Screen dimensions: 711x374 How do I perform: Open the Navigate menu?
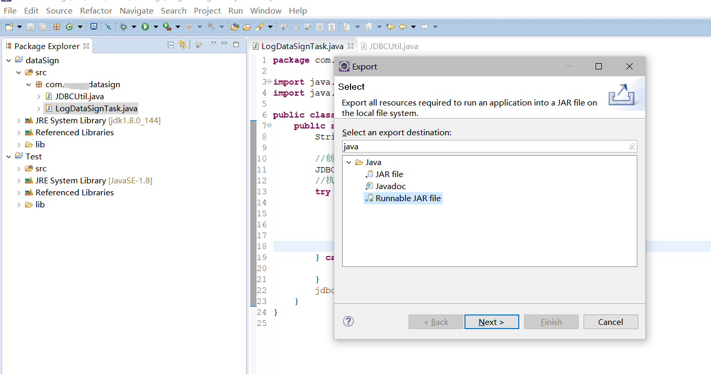click(136, 10)
